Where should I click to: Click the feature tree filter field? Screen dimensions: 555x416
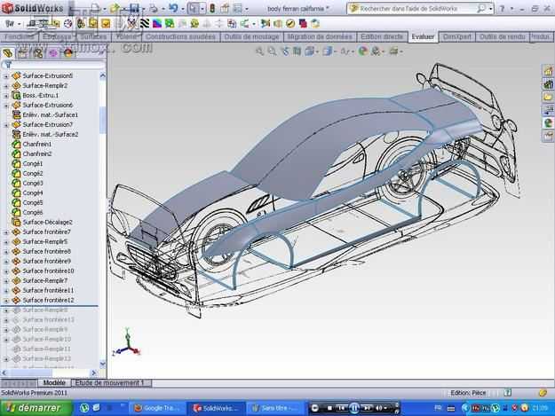[x=57, y=65]
